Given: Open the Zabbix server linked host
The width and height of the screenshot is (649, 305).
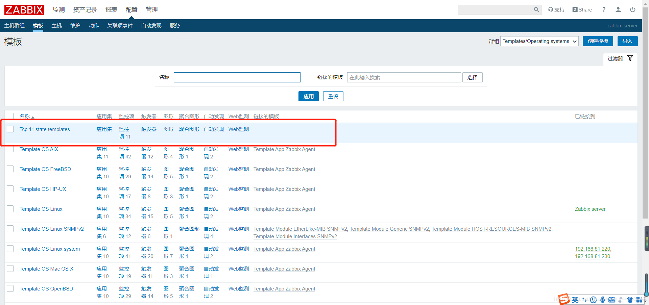Looking at the screenshot, I should click(590, 209).
